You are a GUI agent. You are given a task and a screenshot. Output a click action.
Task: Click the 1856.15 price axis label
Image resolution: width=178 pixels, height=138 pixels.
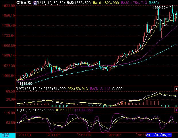click(x=9, y=16)
